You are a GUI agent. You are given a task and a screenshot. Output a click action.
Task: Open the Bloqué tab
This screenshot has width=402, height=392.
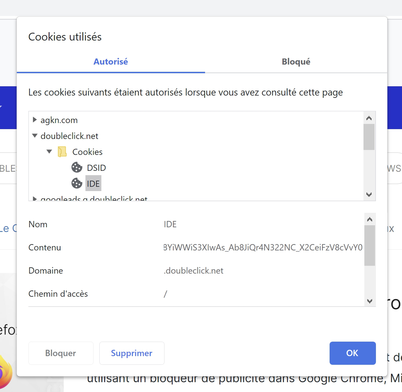(296, 62)
